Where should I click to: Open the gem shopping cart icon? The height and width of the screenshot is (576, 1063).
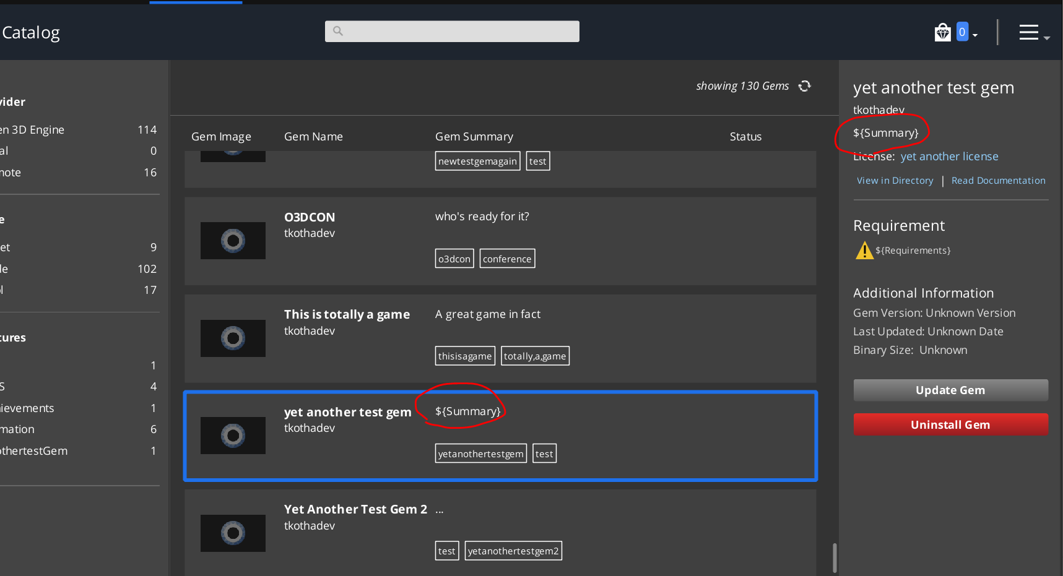(x=942, y=31)
